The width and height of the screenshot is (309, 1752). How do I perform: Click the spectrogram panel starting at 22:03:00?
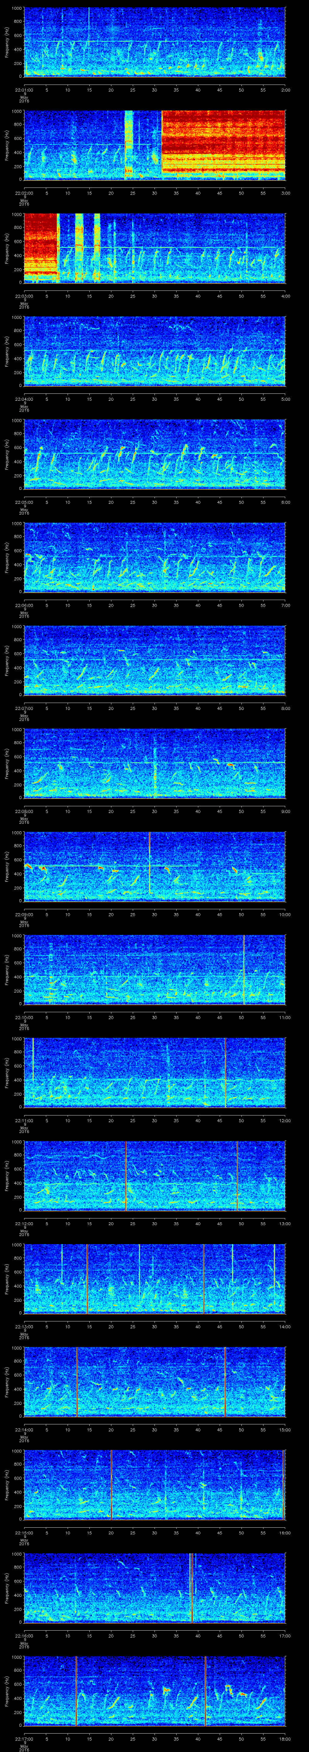click(x=154, y=248)
